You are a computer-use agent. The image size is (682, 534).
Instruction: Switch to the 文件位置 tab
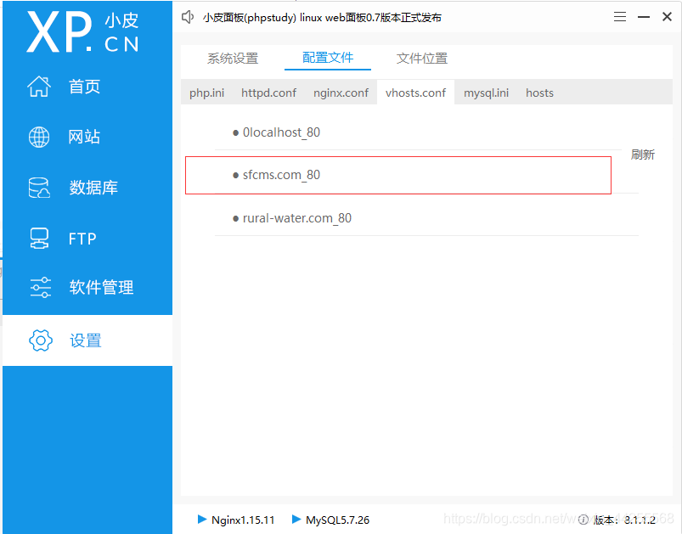click(422, 59)
